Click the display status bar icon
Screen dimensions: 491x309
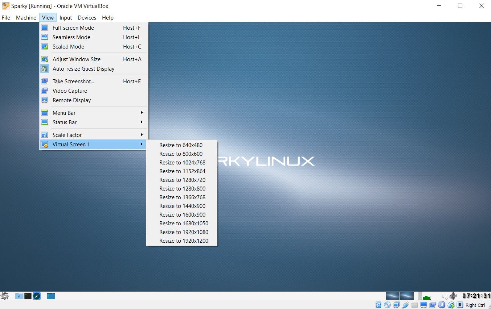(x=424, y=305)
